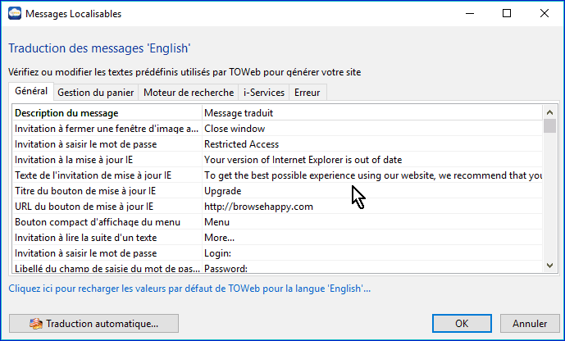Image resolution: width=565 pixels, height=341 pixels.
Task: Click the TOWeb app icon in title bar
Action: (15, 13)
